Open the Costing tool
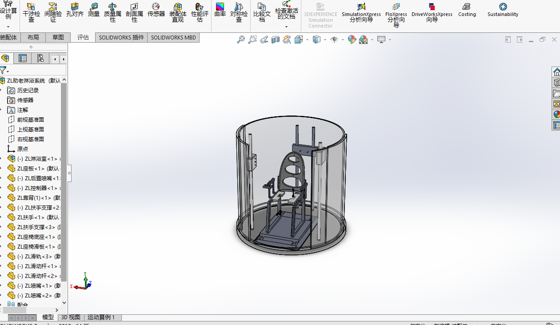 point(467,11)
